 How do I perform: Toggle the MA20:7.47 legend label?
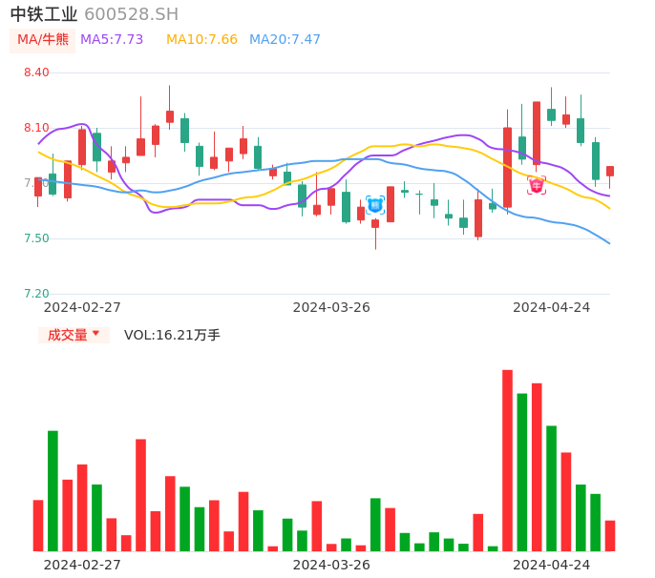pyautogui.click(x=285, y=40)
